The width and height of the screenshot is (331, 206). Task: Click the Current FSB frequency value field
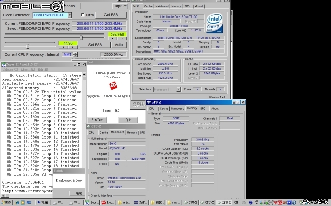[99, 23]
